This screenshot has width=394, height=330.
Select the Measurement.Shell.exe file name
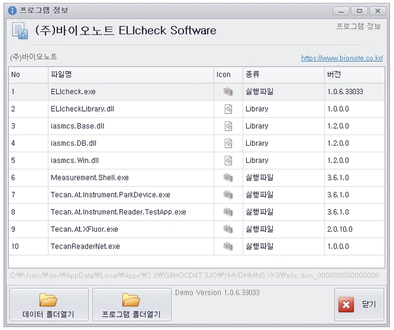[90, 177]
